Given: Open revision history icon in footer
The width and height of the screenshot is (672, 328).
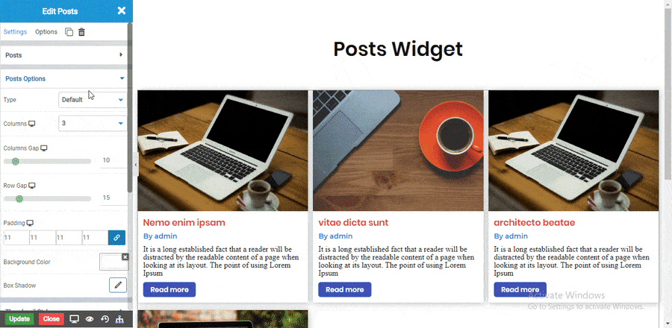Looking at the screenshot, I should point(105,319).
